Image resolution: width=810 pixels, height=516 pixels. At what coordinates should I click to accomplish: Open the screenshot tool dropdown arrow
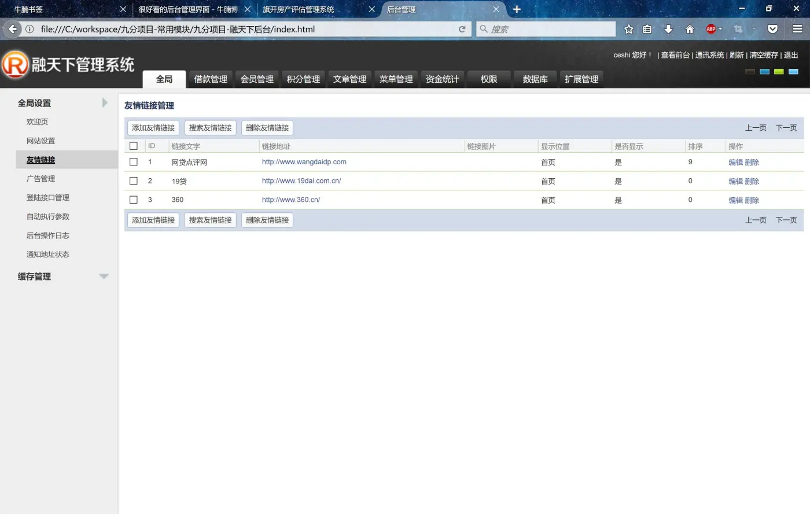coord(754,29)
